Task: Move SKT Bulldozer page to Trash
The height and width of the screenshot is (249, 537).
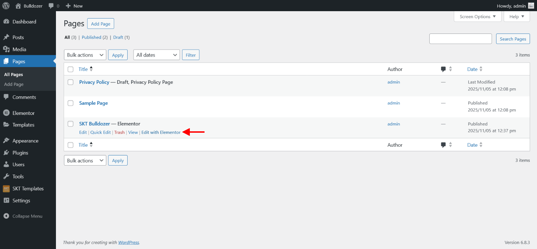Action: pyautogui.click(x=119, y=132)
